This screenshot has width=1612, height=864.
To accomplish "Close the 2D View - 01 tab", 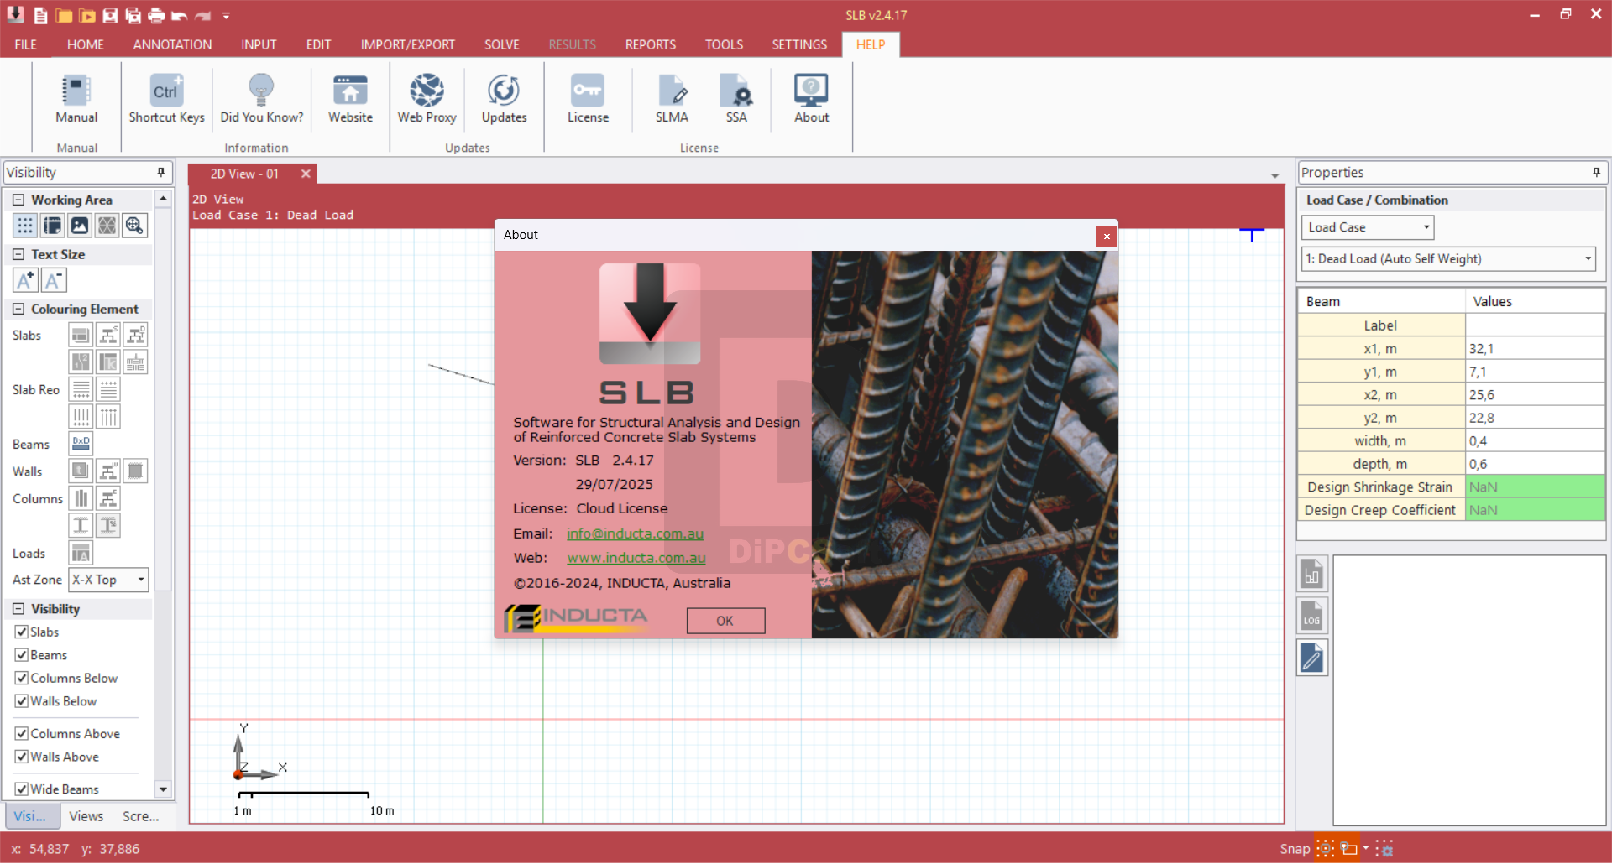I will coord(306,174).
